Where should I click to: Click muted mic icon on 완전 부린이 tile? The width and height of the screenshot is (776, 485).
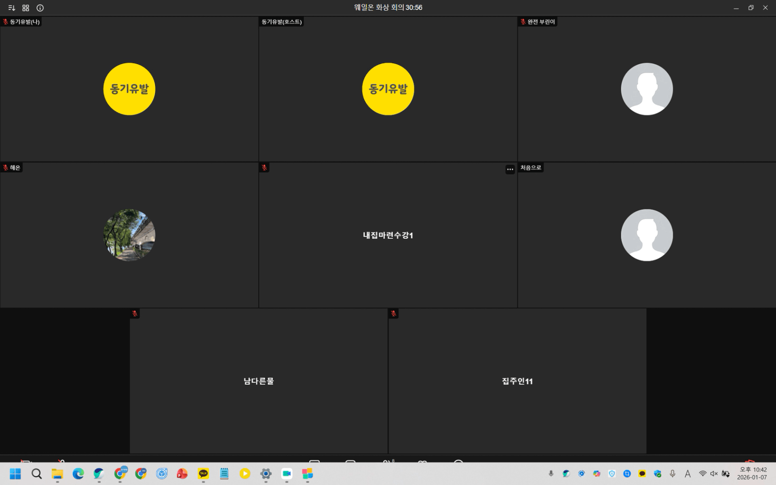pos(523,22)
